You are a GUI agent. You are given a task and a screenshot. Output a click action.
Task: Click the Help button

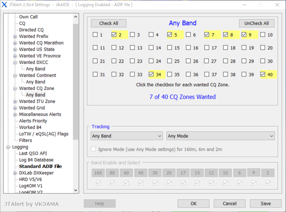pyautogui.click(x=100, y=204)
